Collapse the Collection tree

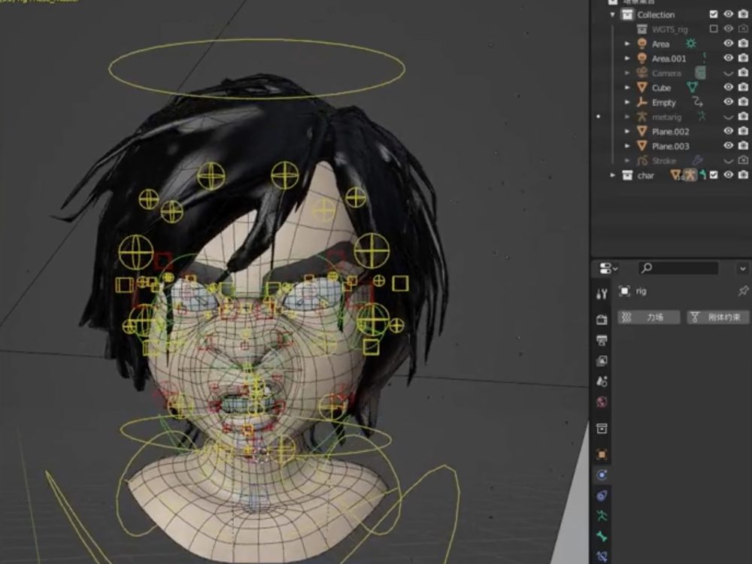click(612, 14)
